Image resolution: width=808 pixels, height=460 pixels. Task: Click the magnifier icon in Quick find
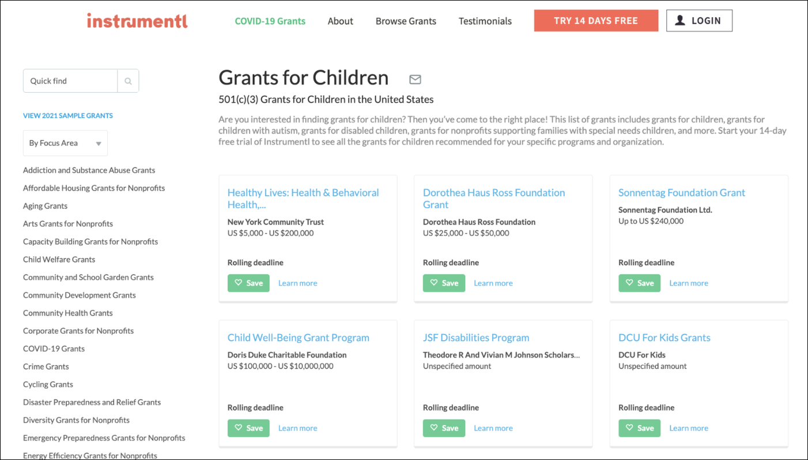(128, 81)
